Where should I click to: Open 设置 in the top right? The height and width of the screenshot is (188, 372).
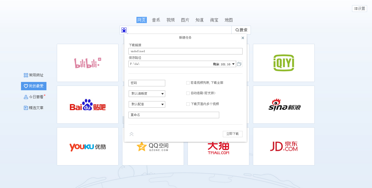point(359,9)
